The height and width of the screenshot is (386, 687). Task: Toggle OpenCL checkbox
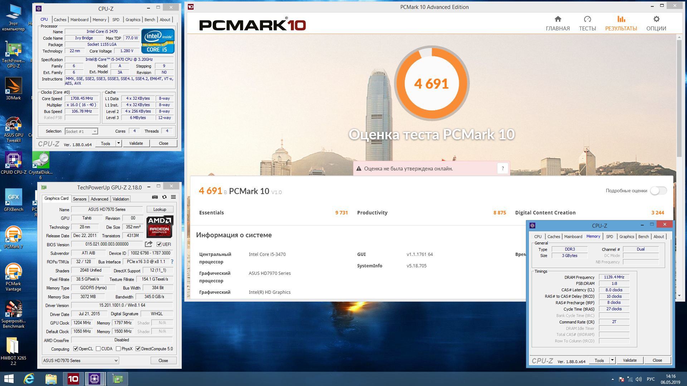[x=75, y=349]
